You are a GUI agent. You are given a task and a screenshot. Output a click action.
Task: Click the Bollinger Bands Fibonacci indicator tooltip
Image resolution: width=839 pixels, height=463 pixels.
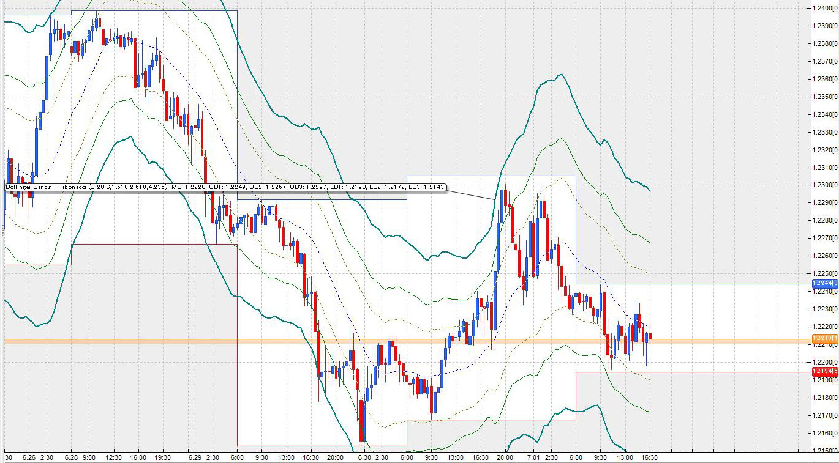(x=225, y=187)
